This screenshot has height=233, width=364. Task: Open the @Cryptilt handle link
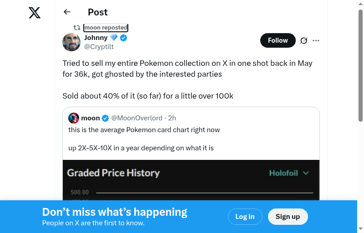[99, 47]
